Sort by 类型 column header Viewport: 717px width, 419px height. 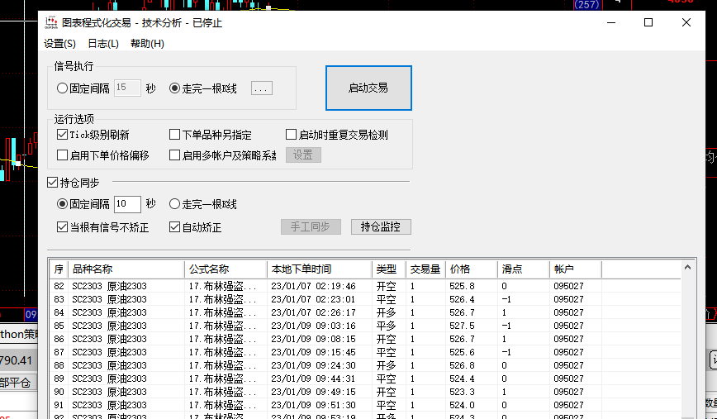pos(389,269)
